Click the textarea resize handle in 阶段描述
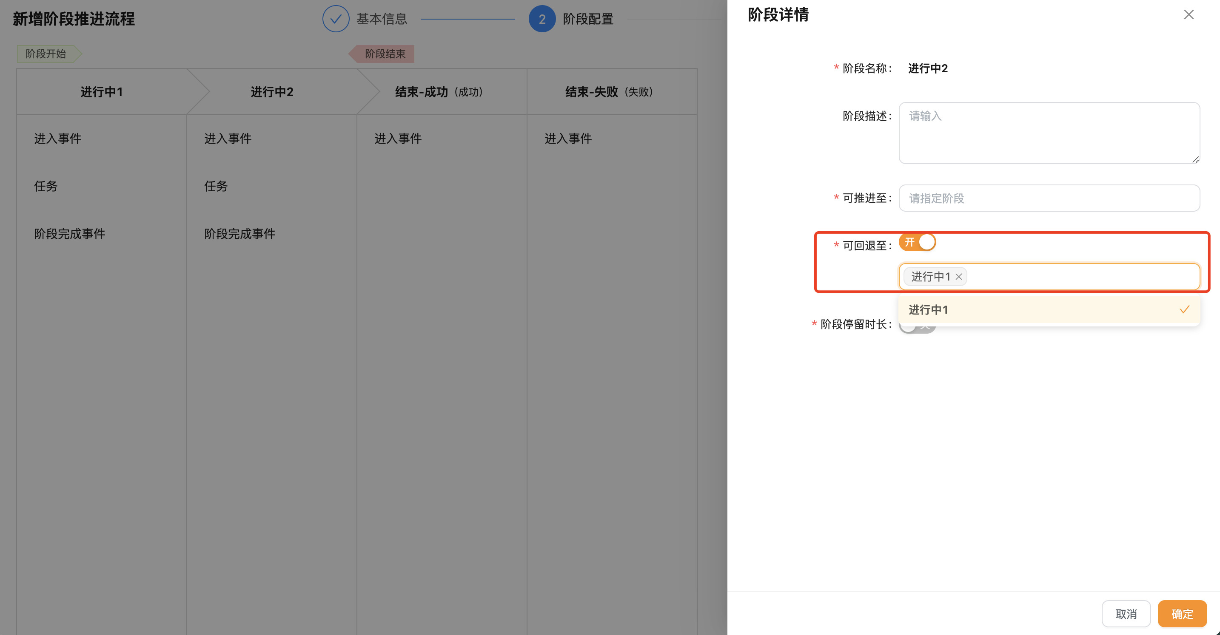1220x635 pixels. point(1195,159)
